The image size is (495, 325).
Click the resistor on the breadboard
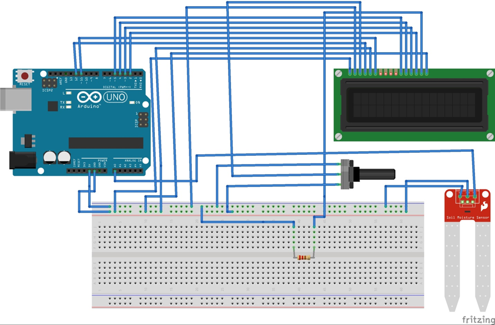click(304, 257)
